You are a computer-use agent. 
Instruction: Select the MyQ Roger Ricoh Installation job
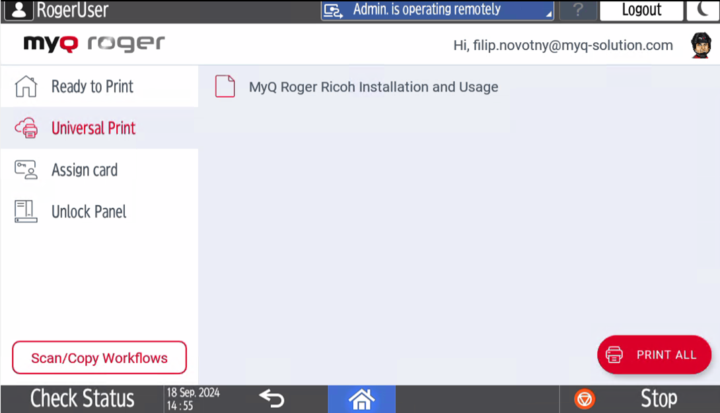click(373, 87)
